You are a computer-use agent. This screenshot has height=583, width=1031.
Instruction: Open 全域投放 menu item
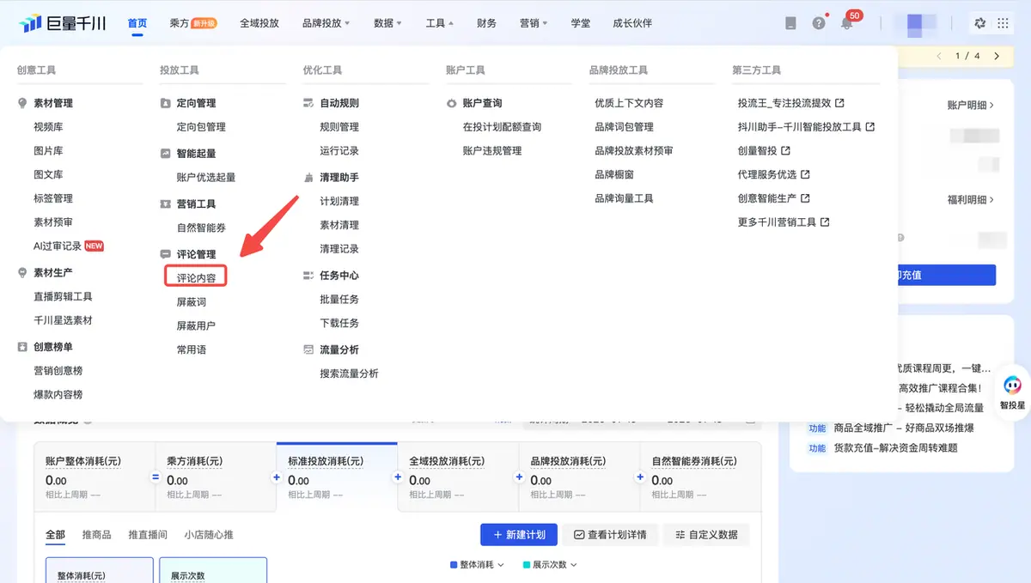(259, 23)
